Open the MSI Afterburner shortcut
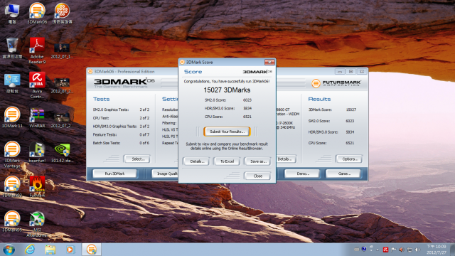 tap(37, 224)
